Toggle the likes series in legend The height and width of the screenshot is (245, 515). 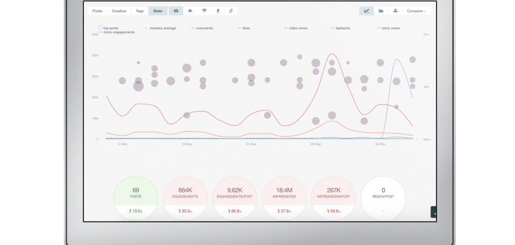pyautogui.click(x=246, y=28)
